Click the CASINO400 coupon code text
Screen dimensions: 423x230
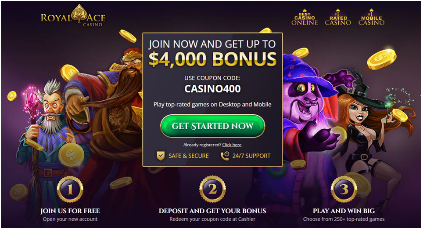[x=212, y=89]
